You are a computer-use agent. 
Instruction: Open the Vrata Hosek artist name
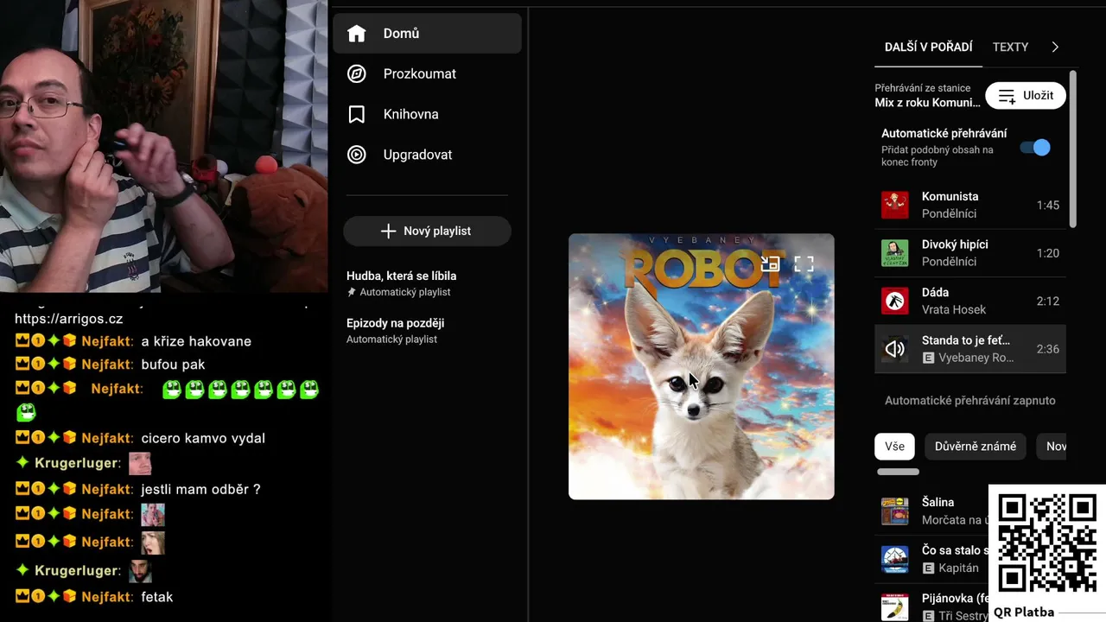coord(954,309)
